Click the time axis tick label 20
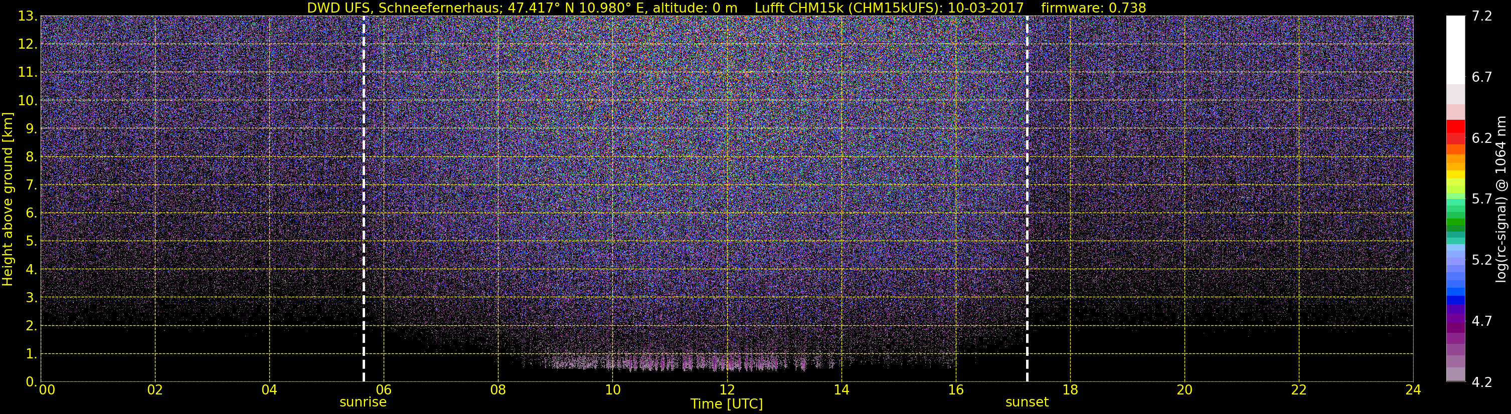 [1185, 390]
